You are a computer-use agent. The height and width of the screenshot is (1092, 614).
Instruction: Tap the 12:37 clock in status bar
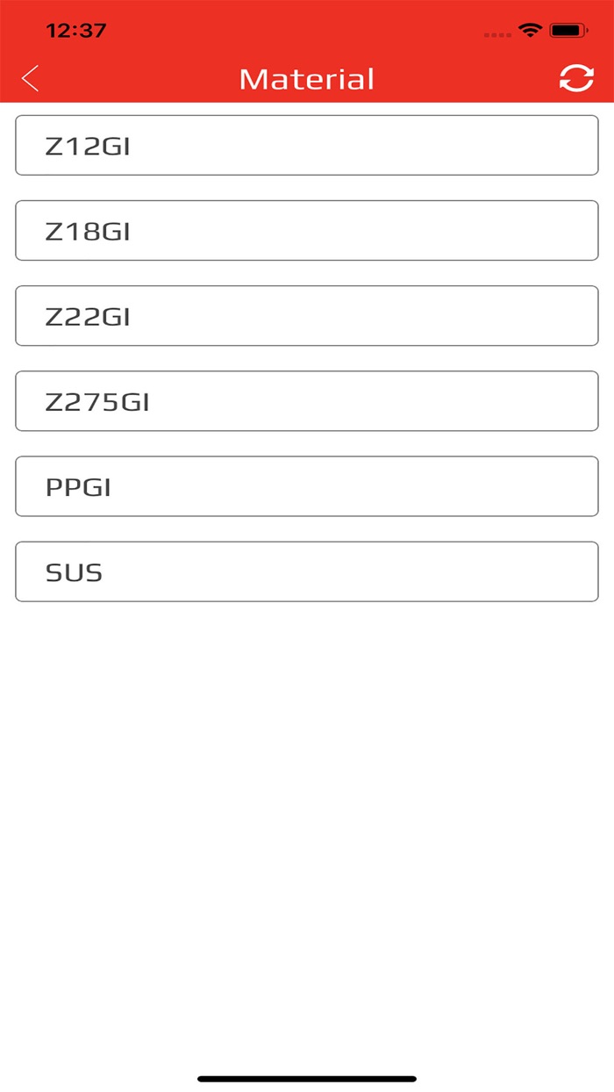(x=76, y=31)
